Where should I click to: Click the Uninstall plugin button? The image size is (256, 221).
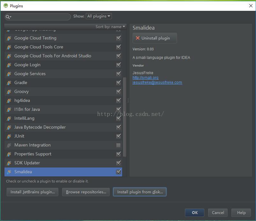coord(155,38)
